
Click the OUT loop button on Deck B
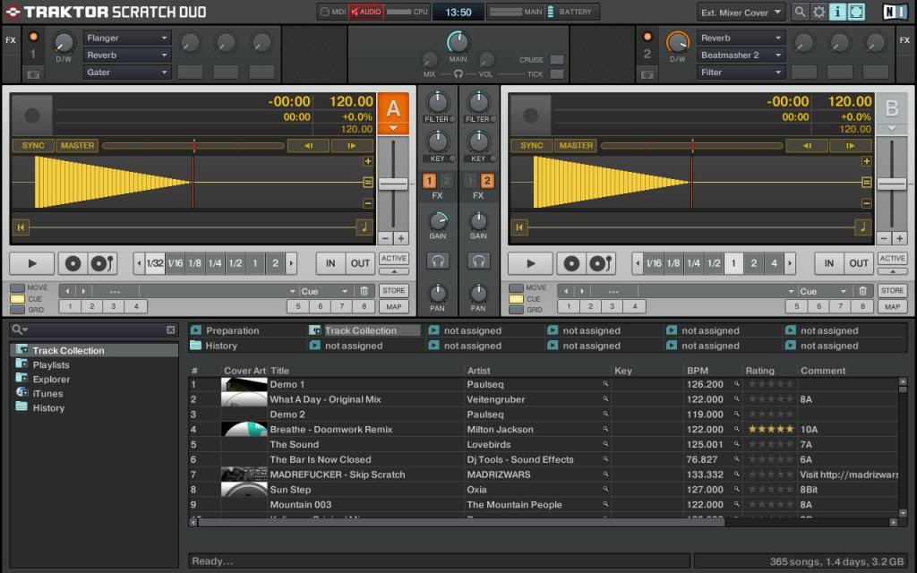click(859, 263)
